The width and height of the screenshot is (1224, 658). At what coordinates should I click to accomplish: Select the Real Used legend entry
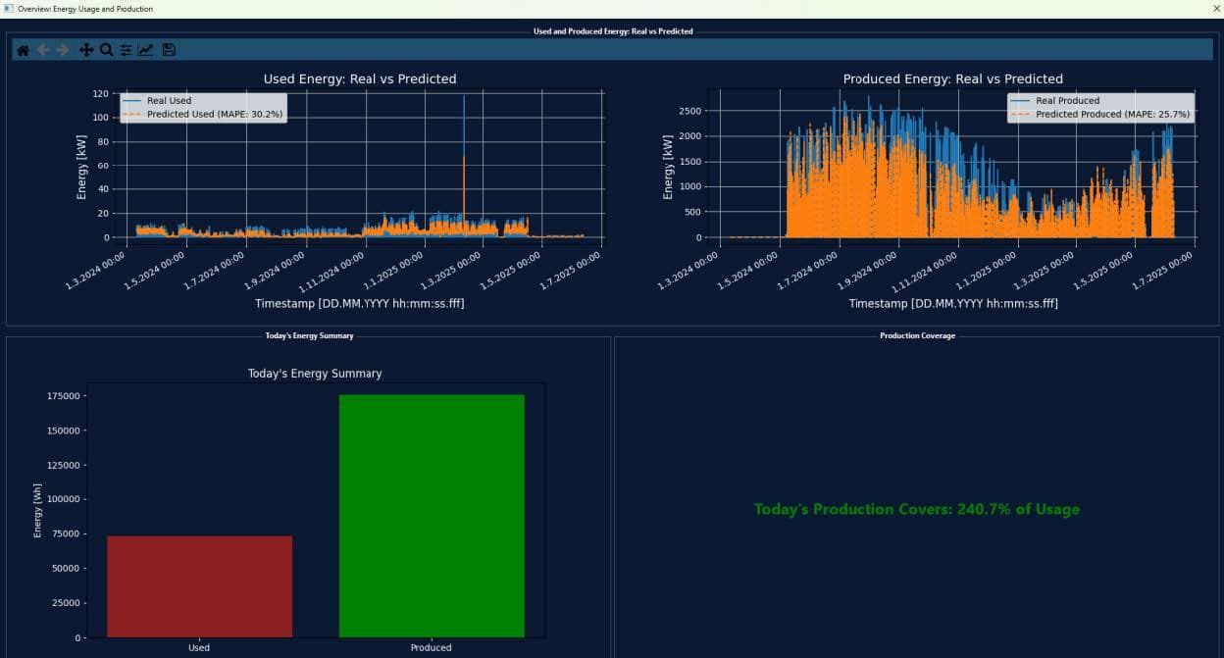(x=169, y=101)
